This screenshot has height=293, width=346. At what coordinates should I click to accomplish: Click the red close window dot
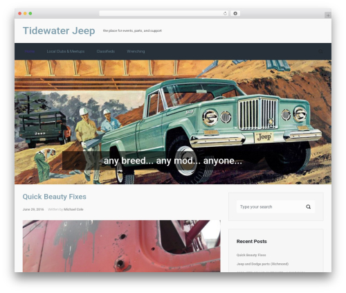point(20,13)
